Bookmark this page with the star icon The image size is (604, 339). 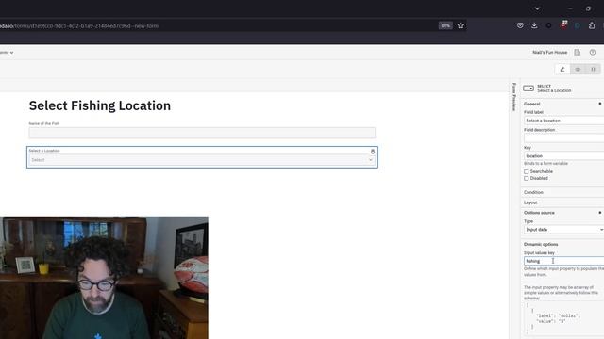point(461,25)
